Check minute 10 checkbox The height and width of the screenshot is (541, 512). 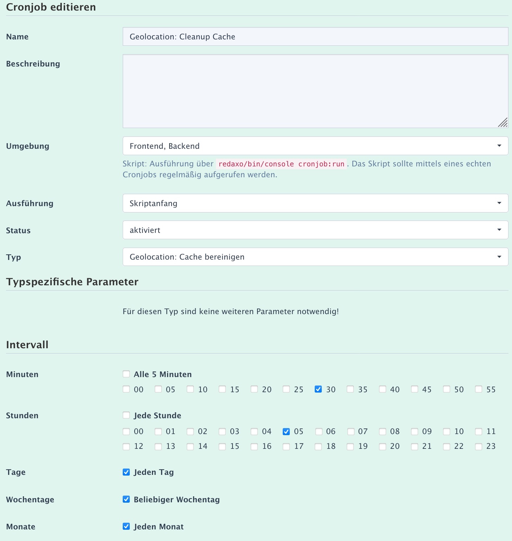click(190, 389)
